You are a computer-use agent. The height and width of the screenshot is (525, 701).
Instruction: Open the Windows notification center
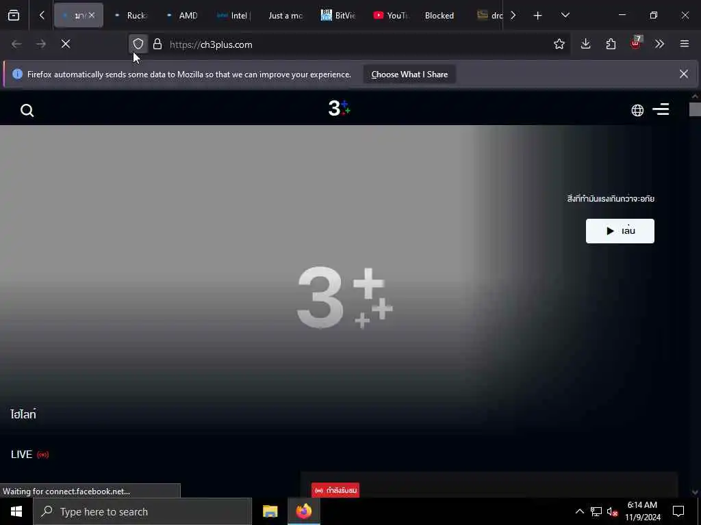(x=678, y=511)
